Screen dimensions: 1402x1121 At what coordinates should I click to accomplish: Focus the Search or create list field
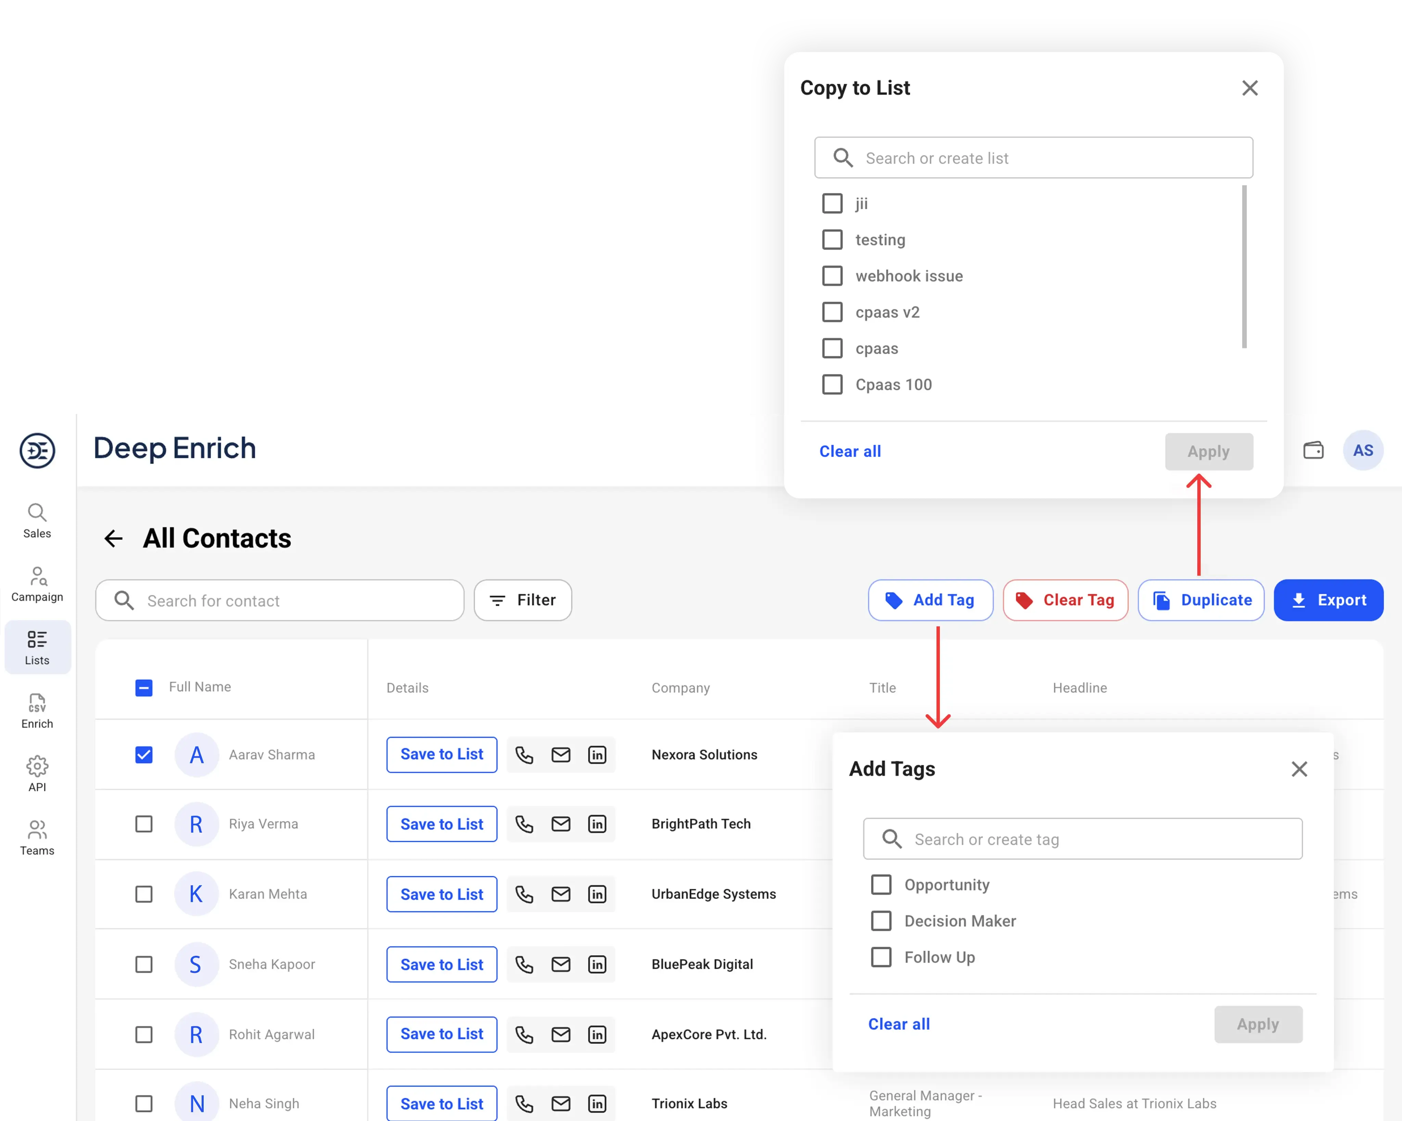(x=1033, y=158)
